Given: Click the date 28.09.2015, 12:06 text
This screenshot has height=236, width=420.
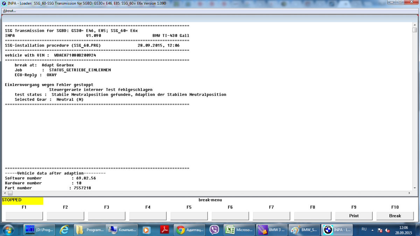Looking at the screenshot, I should (x=159, y=45).
